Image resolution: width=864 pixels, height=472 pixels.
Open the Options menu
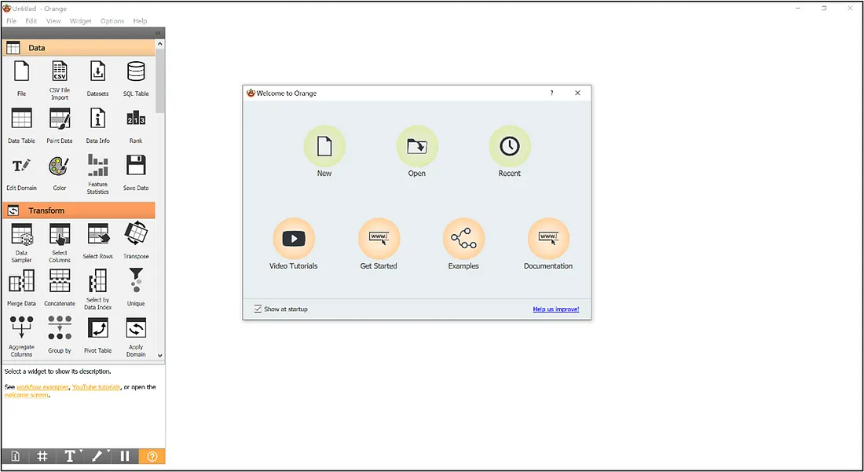(x=112, y=21)
